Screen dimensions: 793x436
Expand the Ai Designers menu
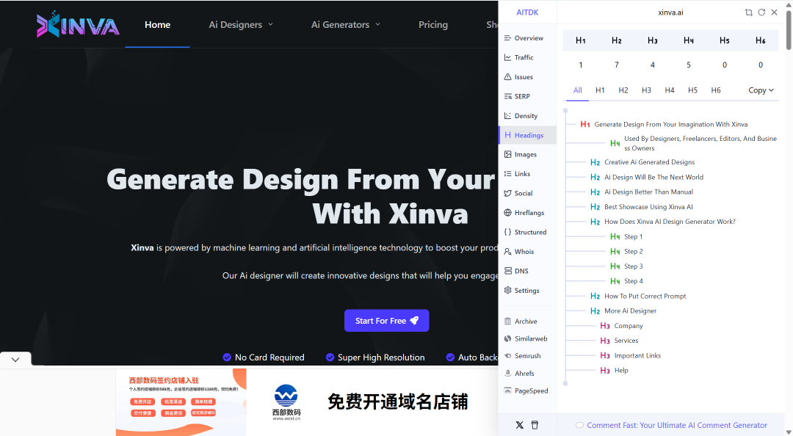click(x=241, y=24)
